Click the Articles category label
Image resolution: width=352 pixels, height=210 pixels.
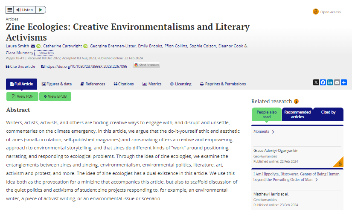tap(12, 19)
